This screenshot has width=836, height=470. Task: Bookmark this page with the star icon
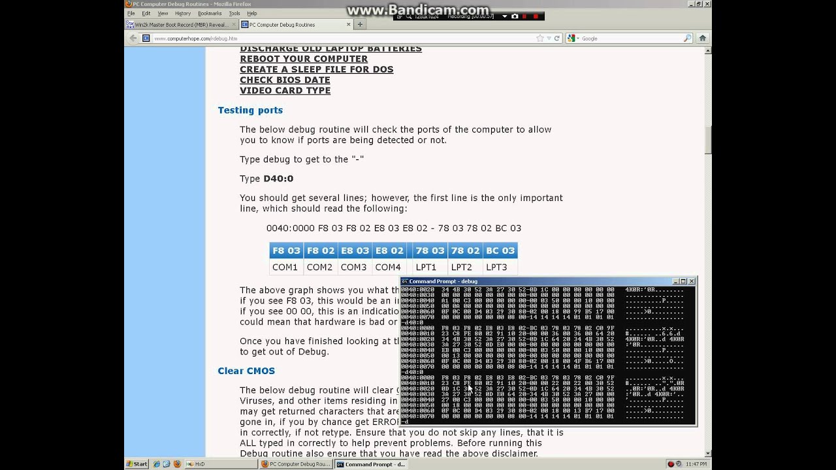(540, 38)
